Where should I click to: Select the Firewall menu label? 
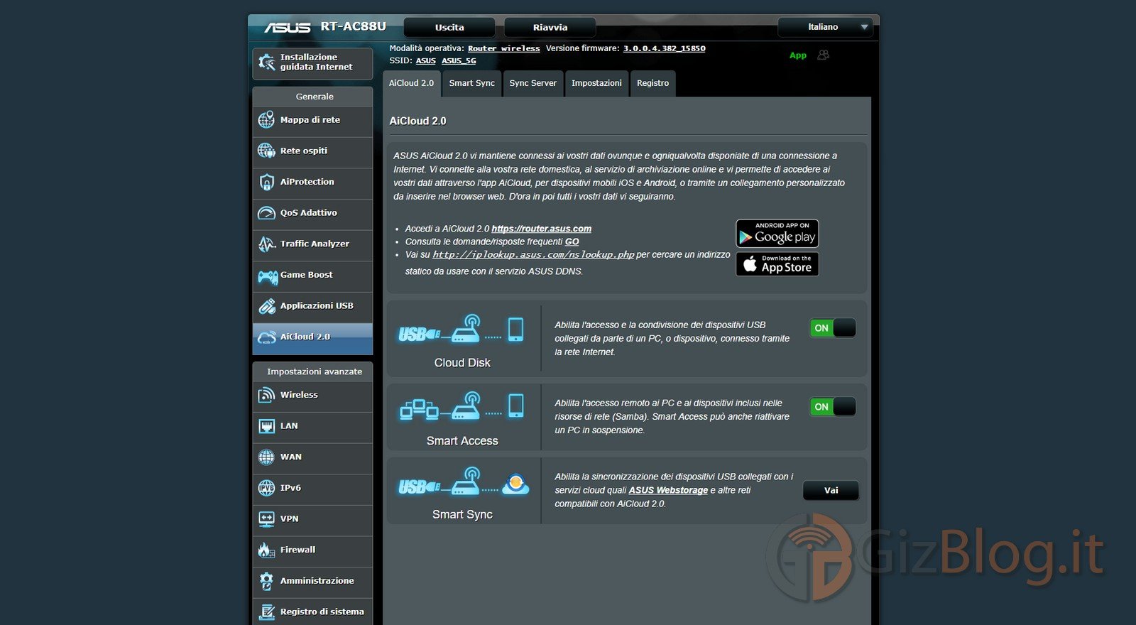(297, 550)
